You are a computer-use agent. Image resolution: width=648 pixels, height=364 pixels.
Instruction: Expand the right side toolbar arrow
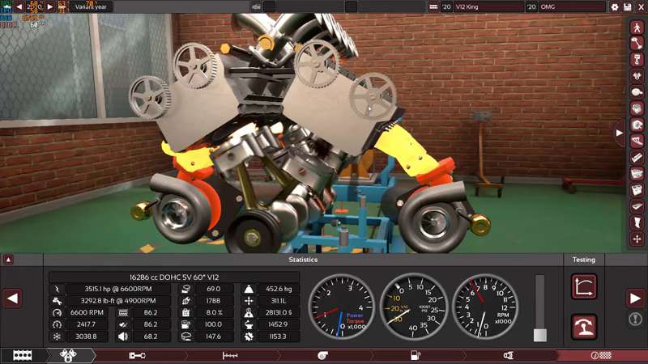click(x=620, y=132)
